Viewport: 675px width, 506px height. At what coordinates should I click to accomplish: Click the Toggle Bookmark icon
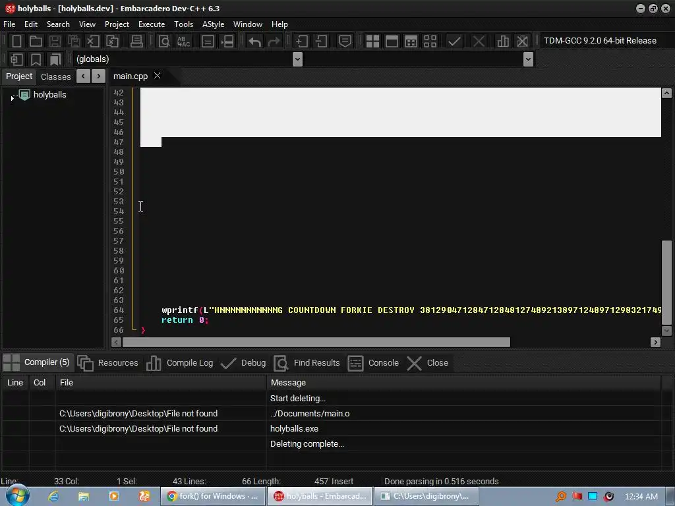pos(36,59)
